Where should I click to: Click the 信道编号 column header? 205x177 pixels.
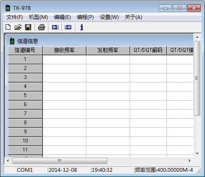(x=25, y=51)
